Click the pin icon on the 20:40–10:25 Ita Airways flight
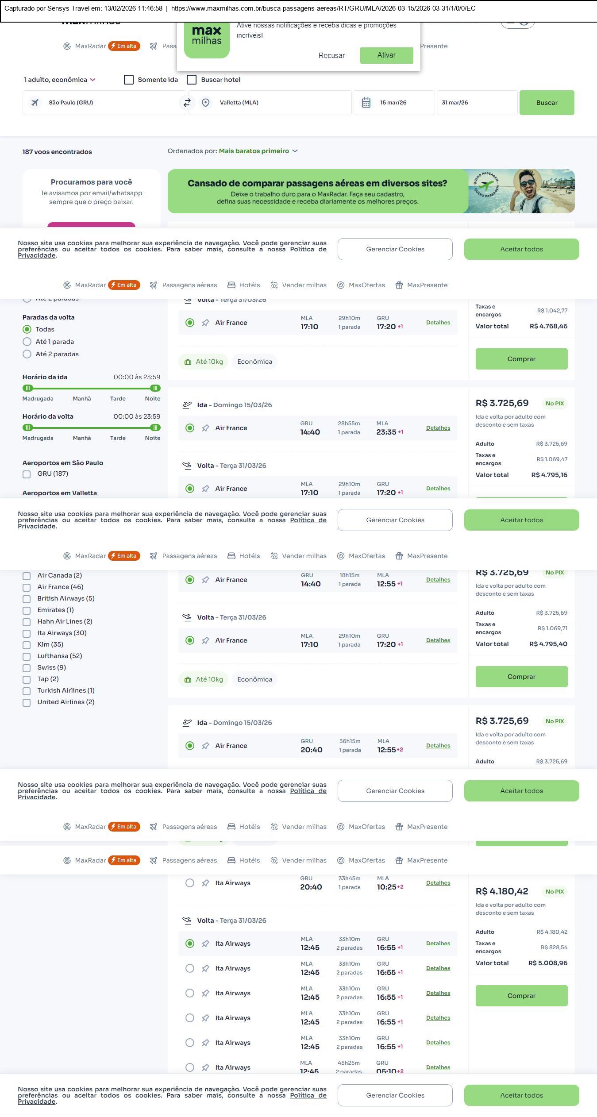Viewport: 597px width, 1117px height. point(205,883)
